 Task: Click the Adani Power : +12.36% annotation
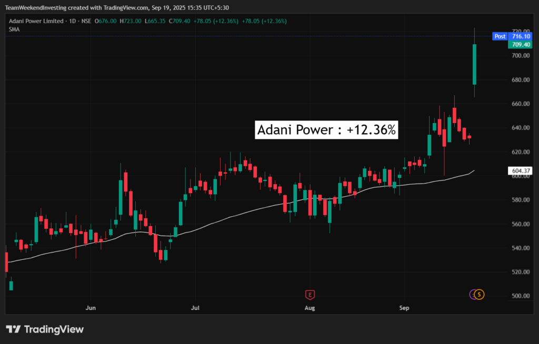tap(326, 130)
